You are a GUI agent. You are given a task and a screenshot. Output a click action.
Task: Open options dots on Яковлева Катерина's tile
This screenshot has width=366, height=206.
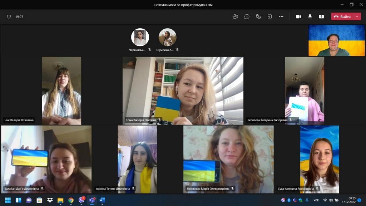point(295,120)
